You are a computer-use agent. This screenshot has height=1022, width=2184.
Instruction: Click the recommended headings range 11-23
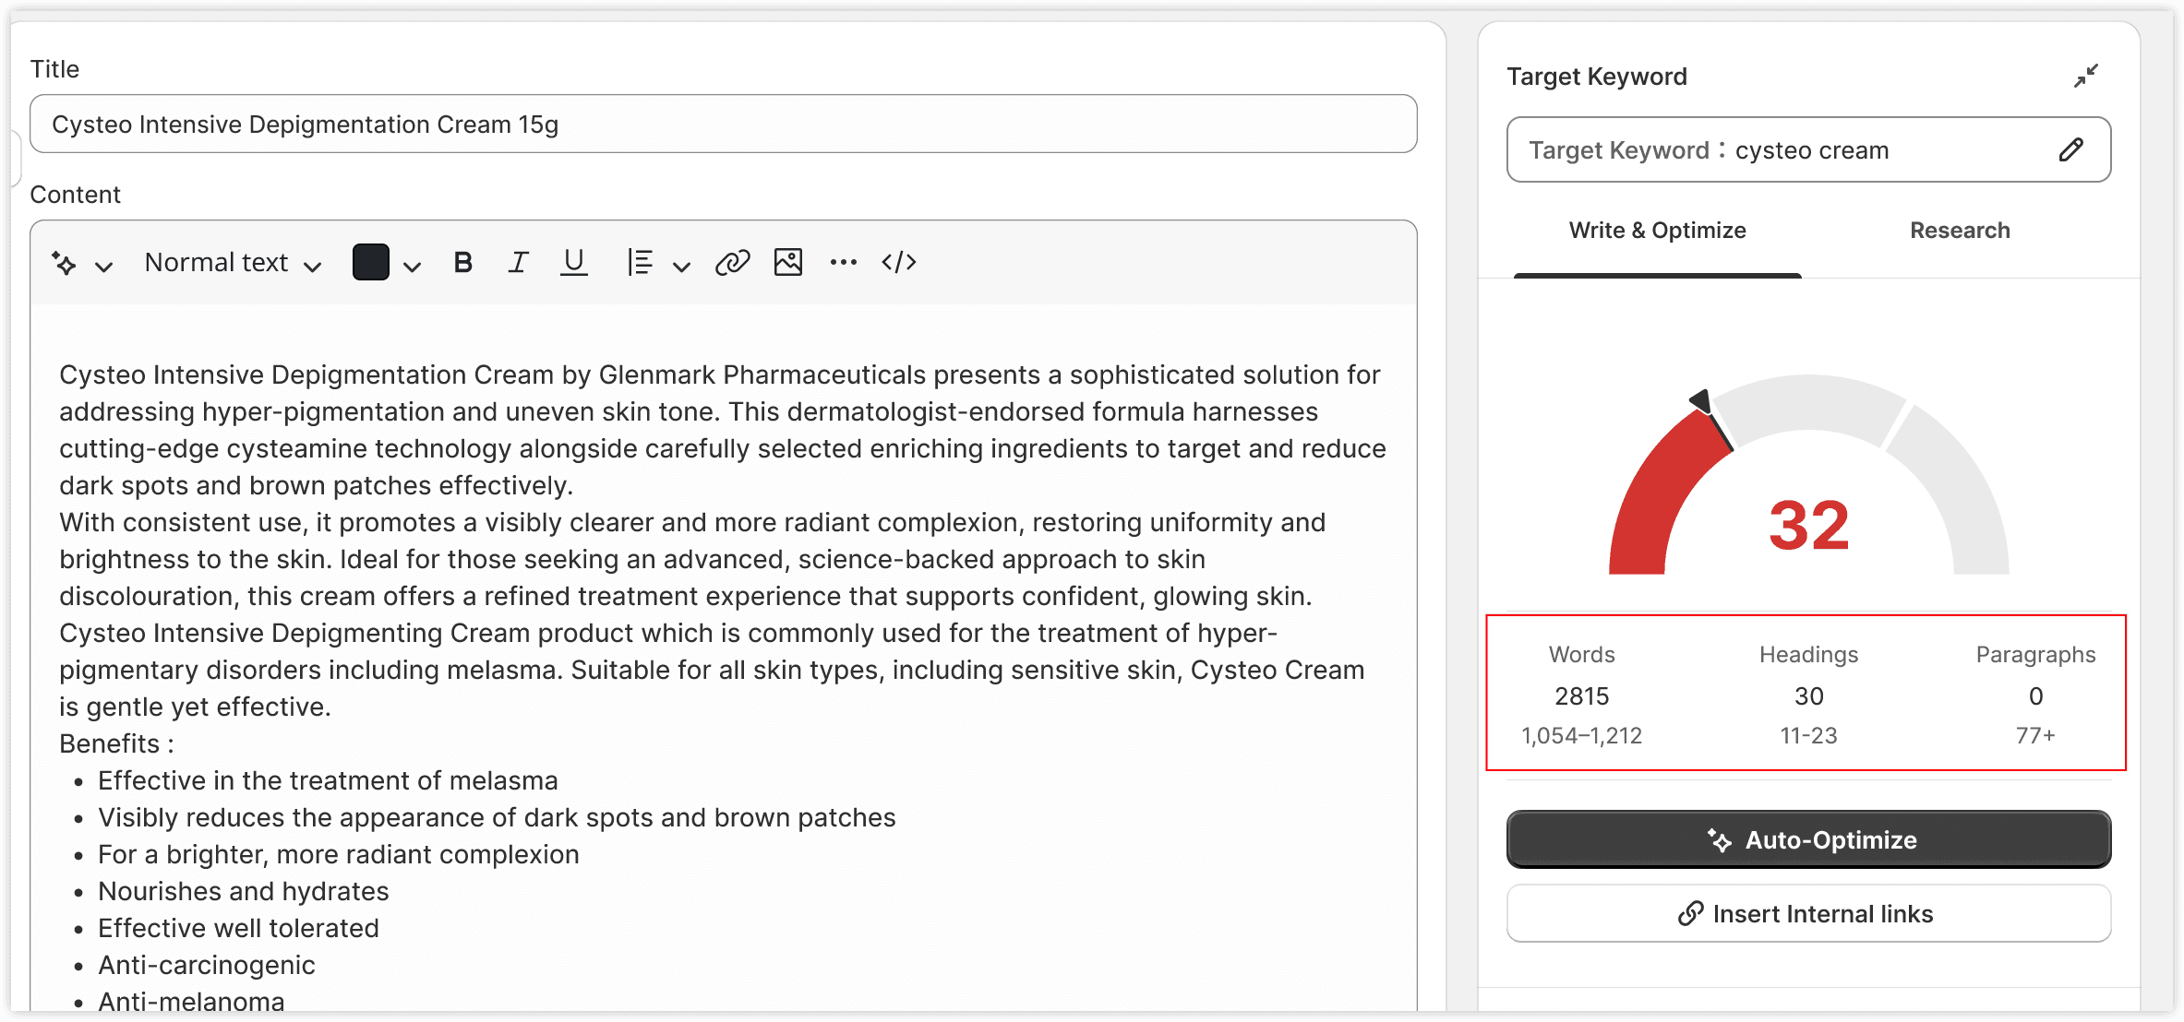(1809, 736)
